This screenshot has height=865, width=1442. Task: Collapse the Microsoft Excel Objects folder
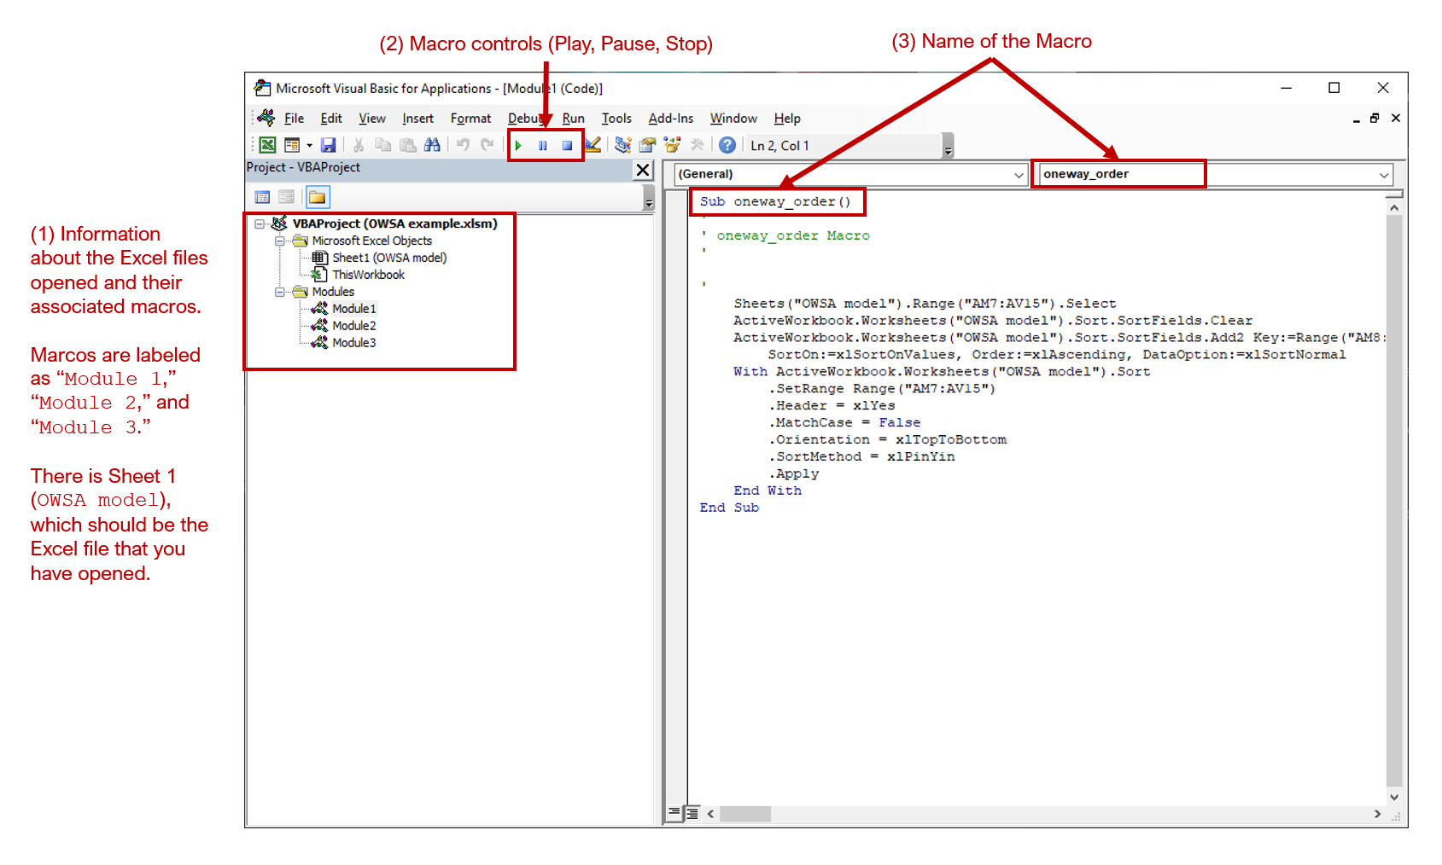(280, 241)
